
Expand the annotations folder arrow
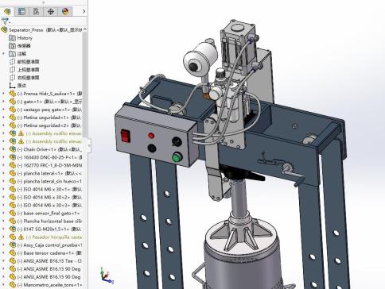3,54
